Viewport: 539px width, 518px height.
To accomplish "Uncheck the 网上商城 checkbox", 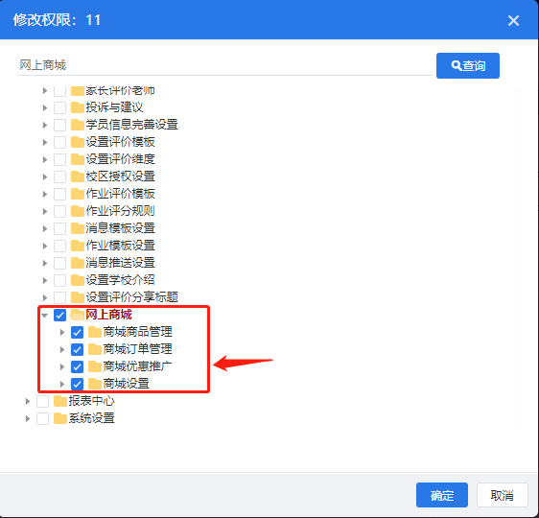I will point(59,315).
